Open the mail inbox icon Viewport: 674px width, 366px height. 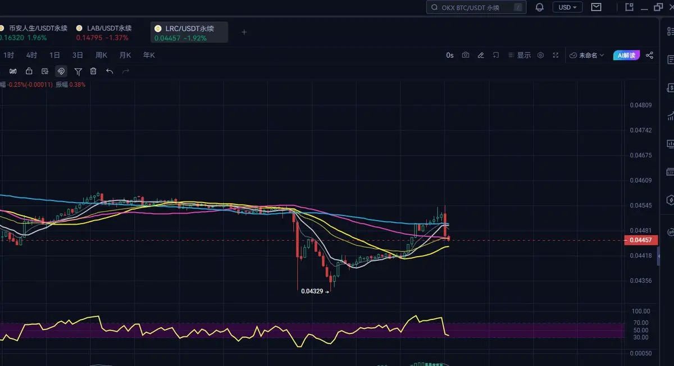[596, 7]
